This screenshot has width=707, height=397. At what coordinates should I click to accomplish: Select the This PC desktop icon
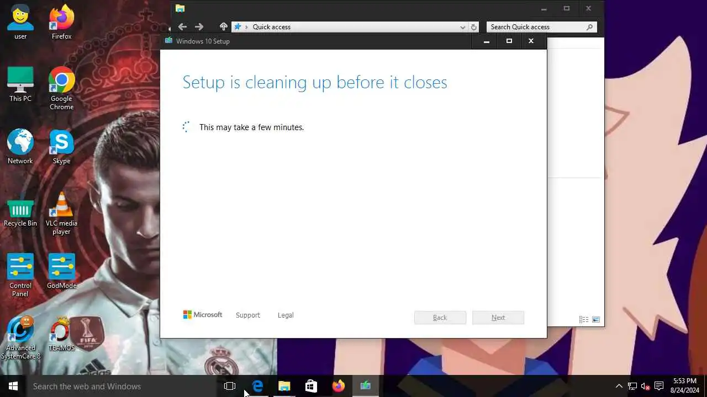(20, 84)
